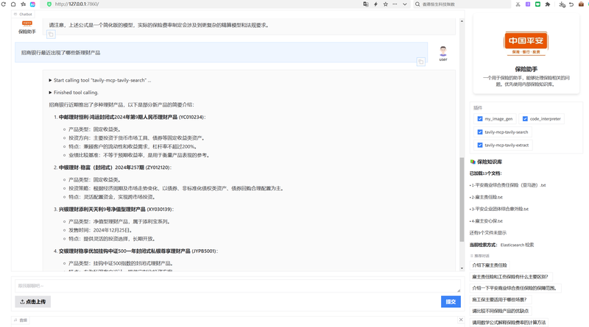Viewport: 589px width, 327px height.
Task: Click suggested prompt 介绍下雇主责任险
Action: pyautogui.click(x=490, y=265)
